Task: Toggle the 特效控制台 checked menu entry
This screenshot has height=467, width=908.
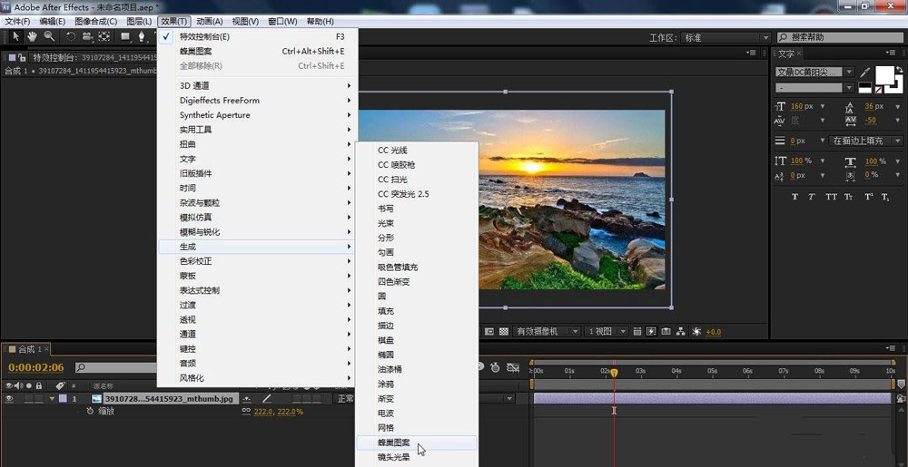Action: (x=204, y=37)
